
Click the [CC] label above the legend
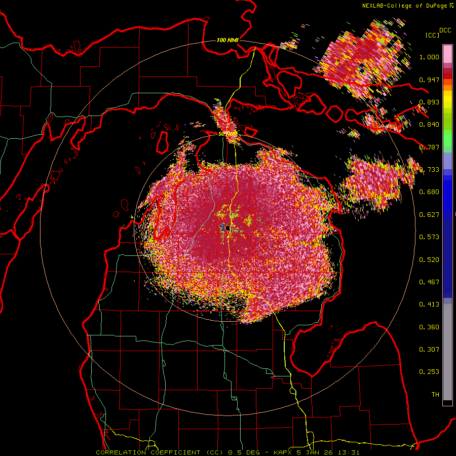[x=432, y=35]
